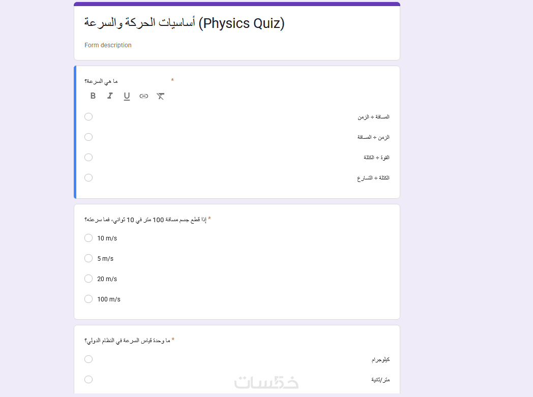Apply italic formatting to question

110,96
